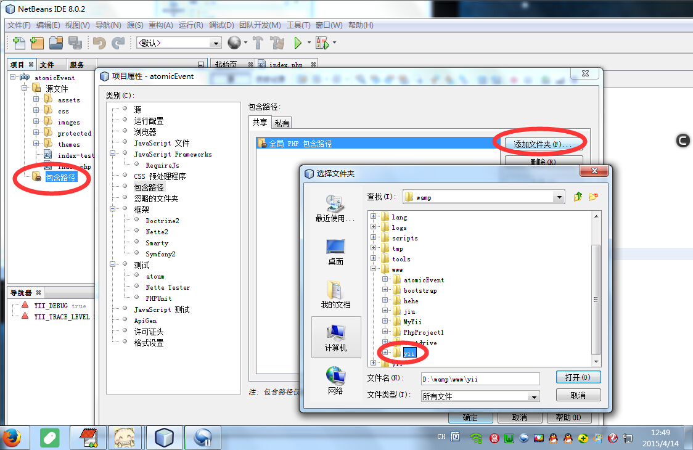Select 计算机 in the folder chooser sidebar
This screenshot has height=450, width=693.
(336, 337)
